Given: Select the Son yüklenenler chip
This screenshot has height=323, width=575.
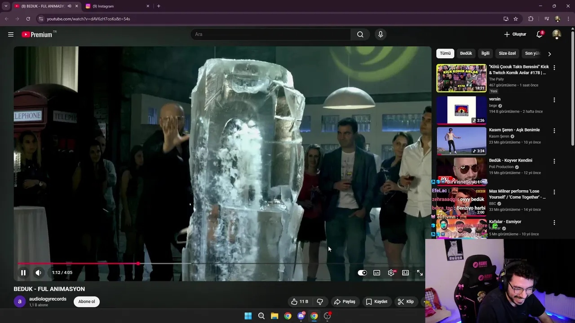Looking at the screenshot, I should (x=532, y=53).
